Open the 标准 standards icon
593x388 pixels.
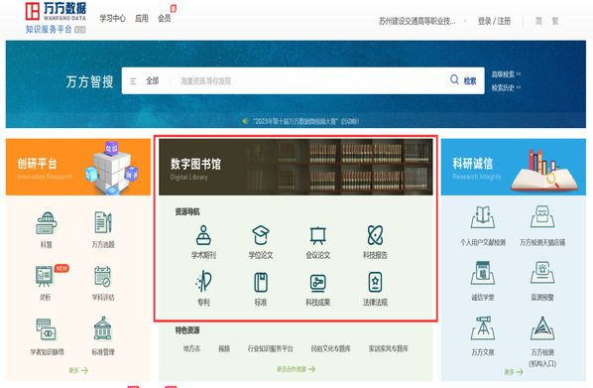(261, 282)
